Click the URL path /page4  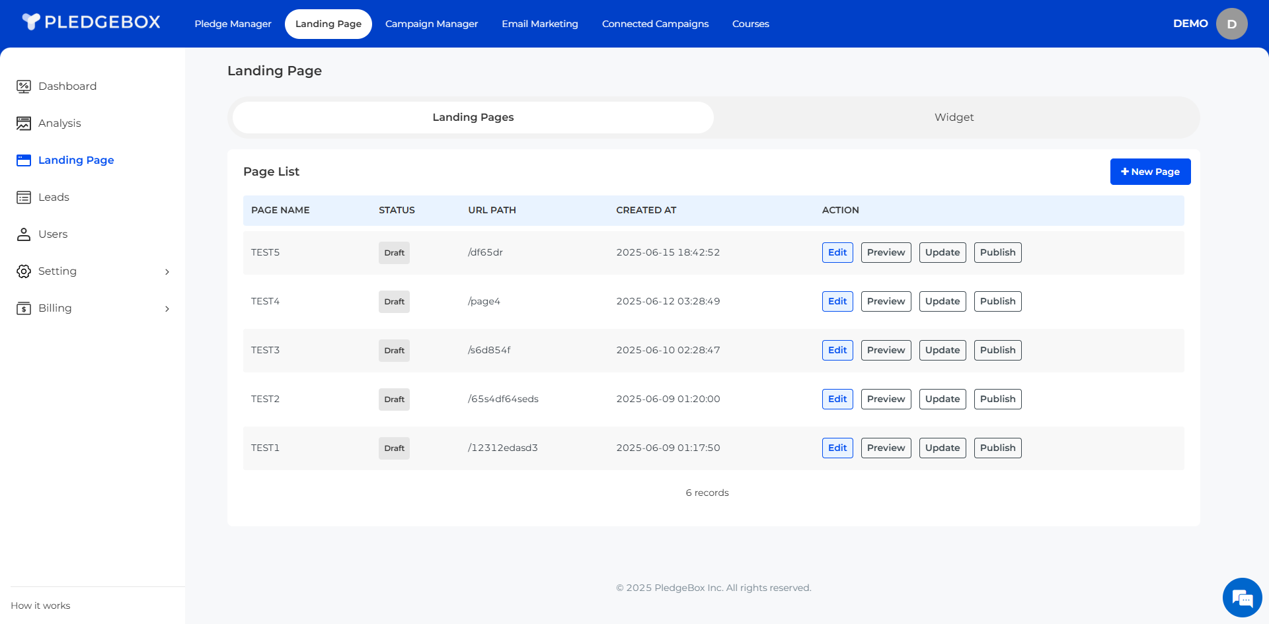[484, 301]
